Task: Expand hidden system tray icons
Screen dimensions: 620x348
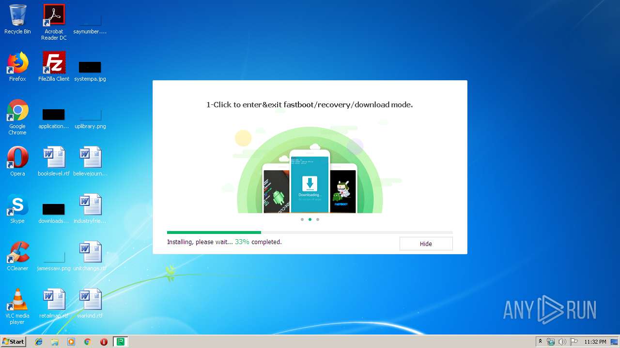Action: point(541,342)
